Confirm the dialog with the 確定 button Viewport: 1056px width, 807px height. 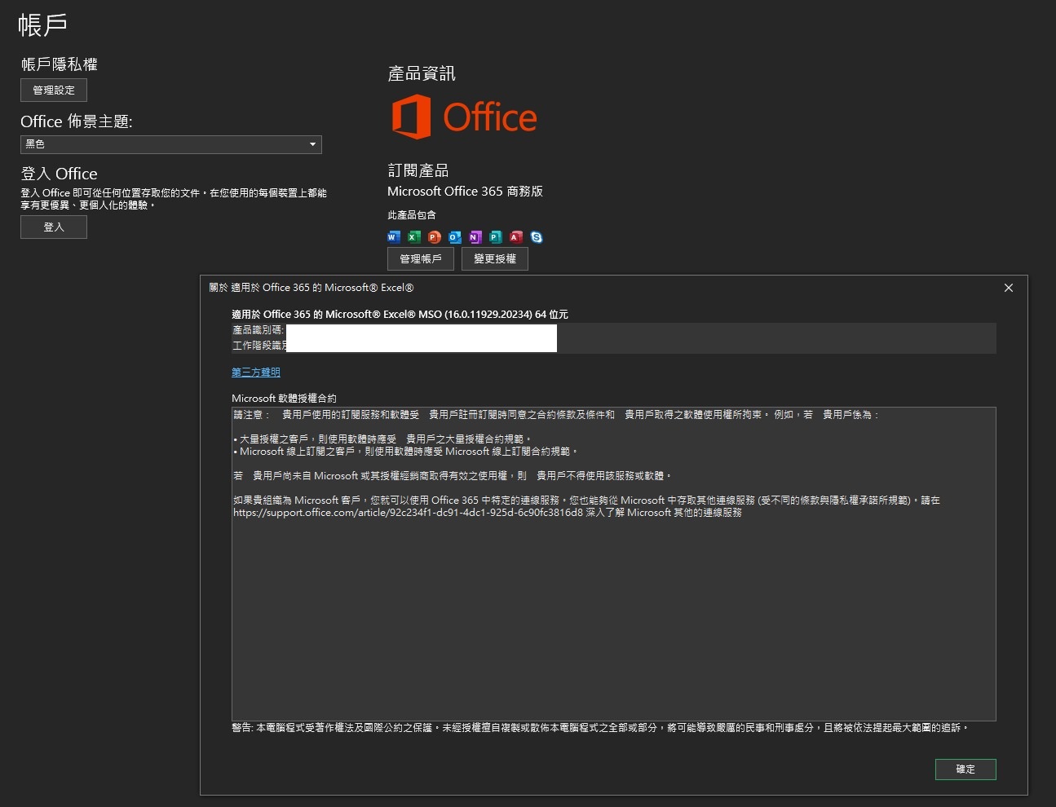(x=965, y=770)
